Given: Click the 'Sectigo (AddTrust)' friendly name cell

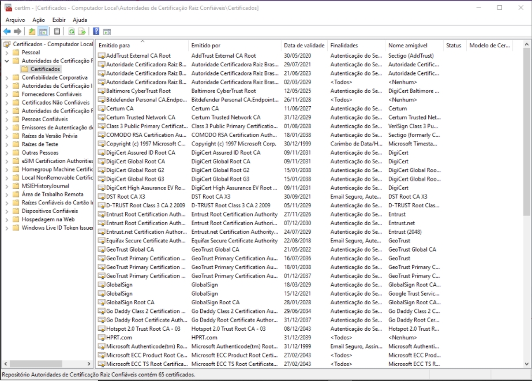Looking at the screenshot, I should point(411,55).
